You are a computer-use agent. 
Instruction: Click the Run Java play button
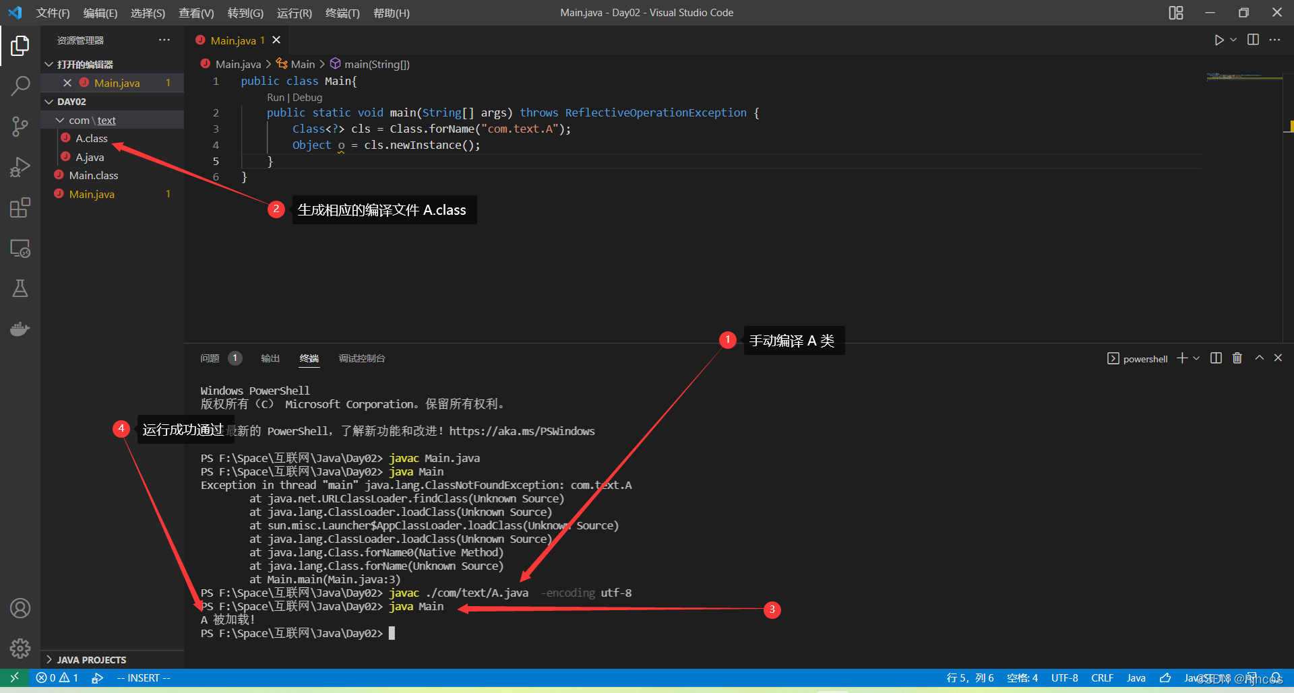[x=1219, y=40]
